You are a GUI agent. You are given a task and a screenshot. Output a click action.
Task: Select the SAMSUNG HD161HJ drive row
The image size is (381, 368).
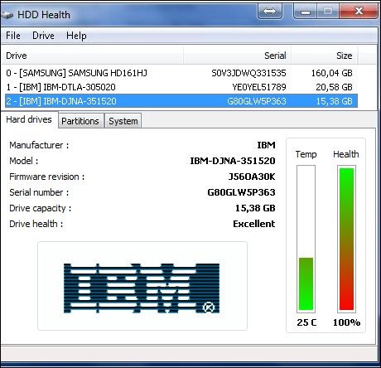point(181,73)
